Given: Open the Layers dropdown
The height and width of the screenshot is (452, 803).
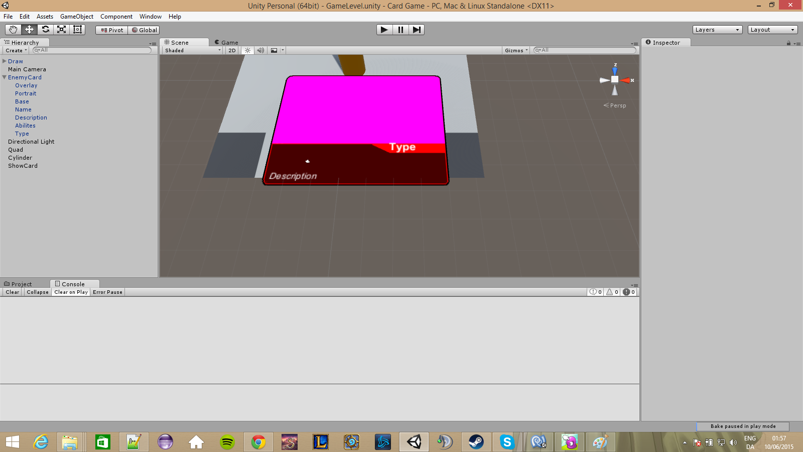Looking at the screenshot, I should coord(718,30).
